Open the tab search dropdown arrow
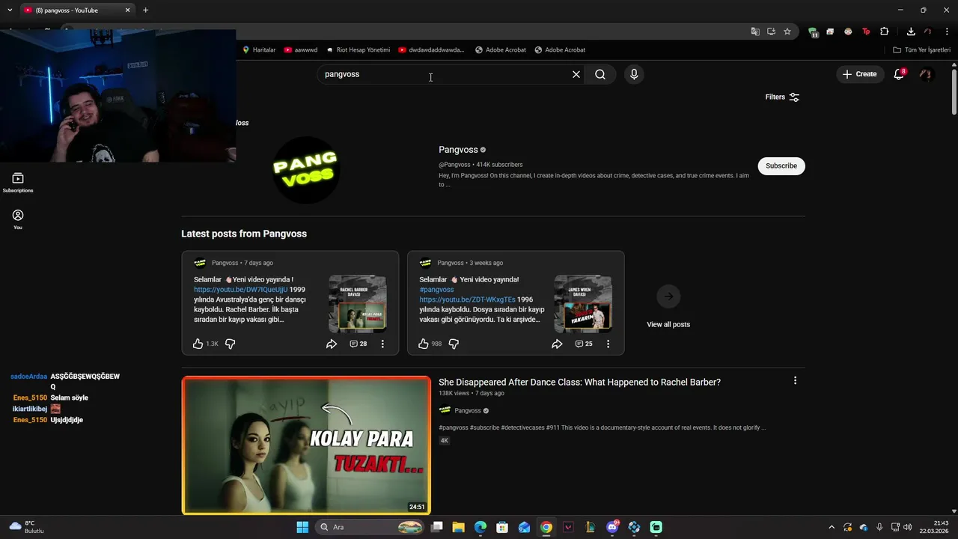This screenshot has height=539, width=958. click(9, 10)
